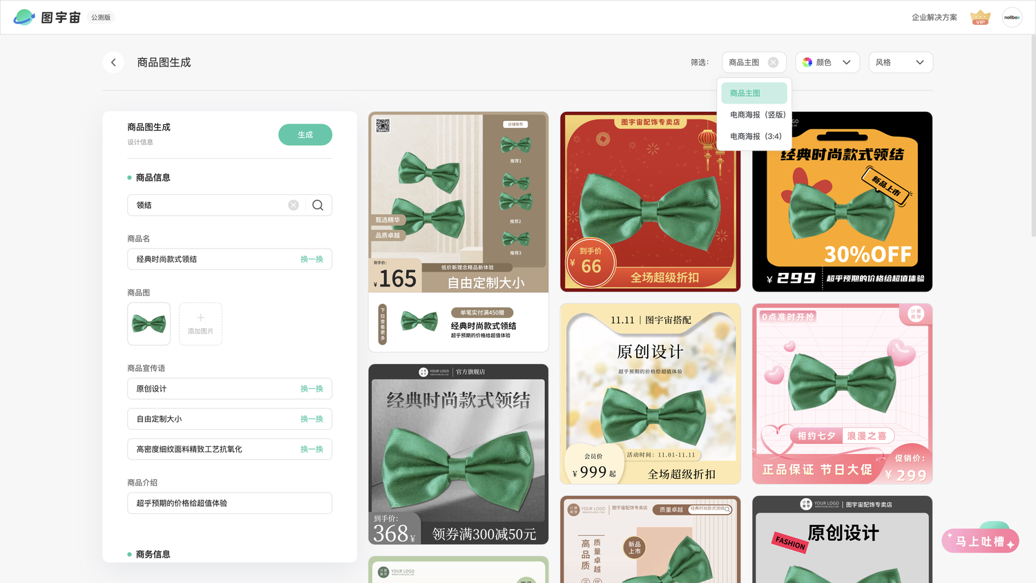Click the VIP crown icon
The height and width of the screenshot is (583, 1036).
980,17
